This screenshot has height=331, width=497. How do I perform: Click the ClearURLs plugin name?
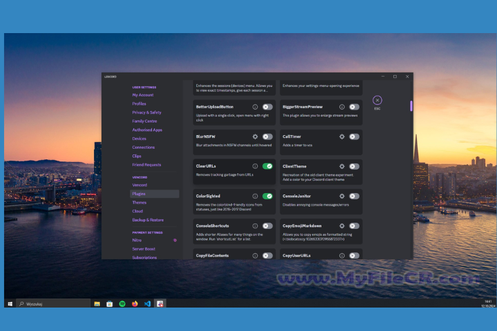tap(206, 166)
